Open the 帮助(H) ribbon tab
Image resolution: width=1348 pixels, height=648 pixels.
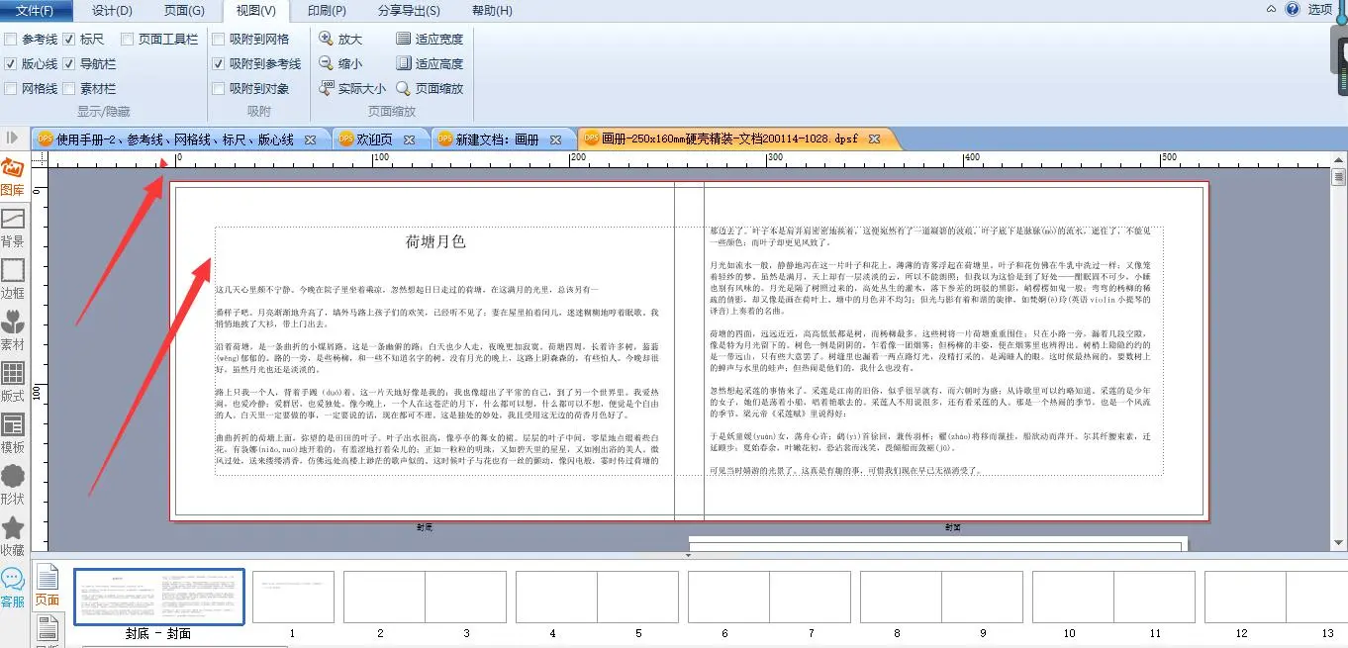pos(492,11)
